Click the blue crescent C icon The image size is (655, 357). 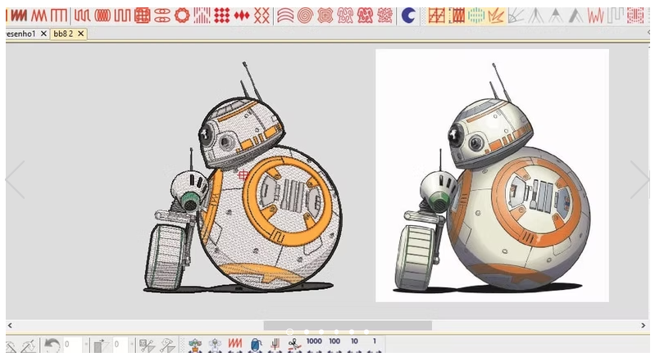[x=408, y=16]
